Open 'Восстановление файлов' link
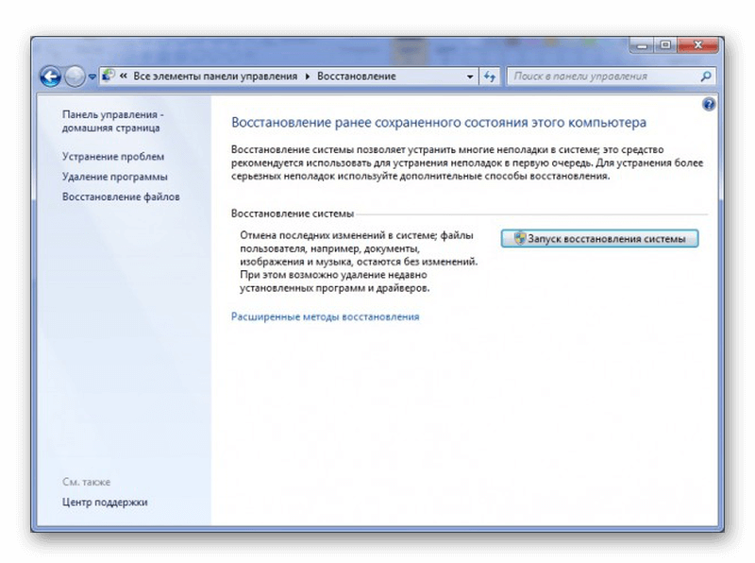 pyautogui.click(x=121, y=196)
